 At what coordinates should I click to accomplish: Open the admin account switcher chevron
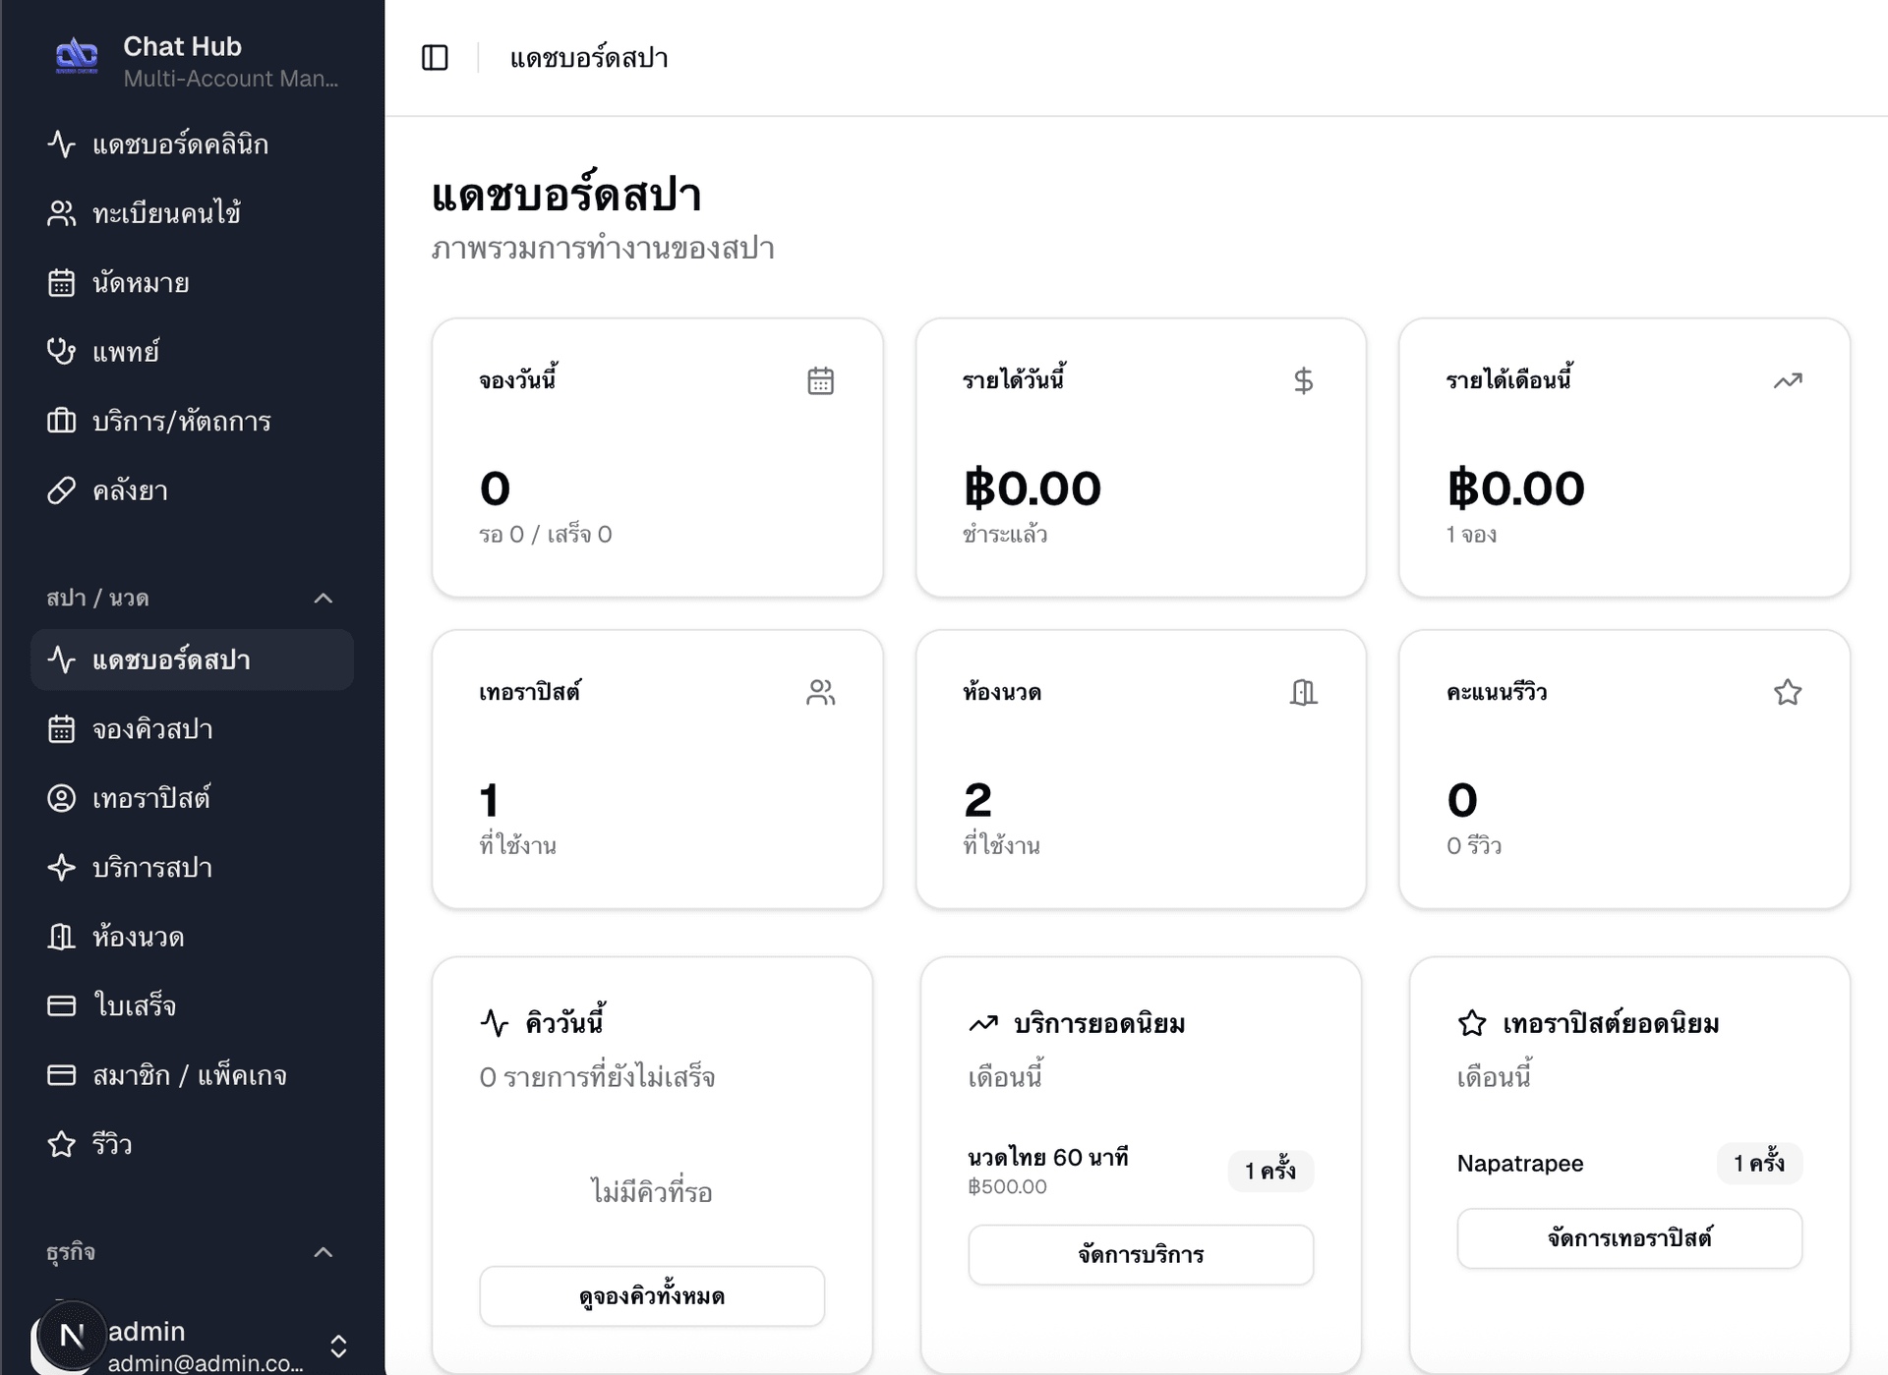[338, 1346]
